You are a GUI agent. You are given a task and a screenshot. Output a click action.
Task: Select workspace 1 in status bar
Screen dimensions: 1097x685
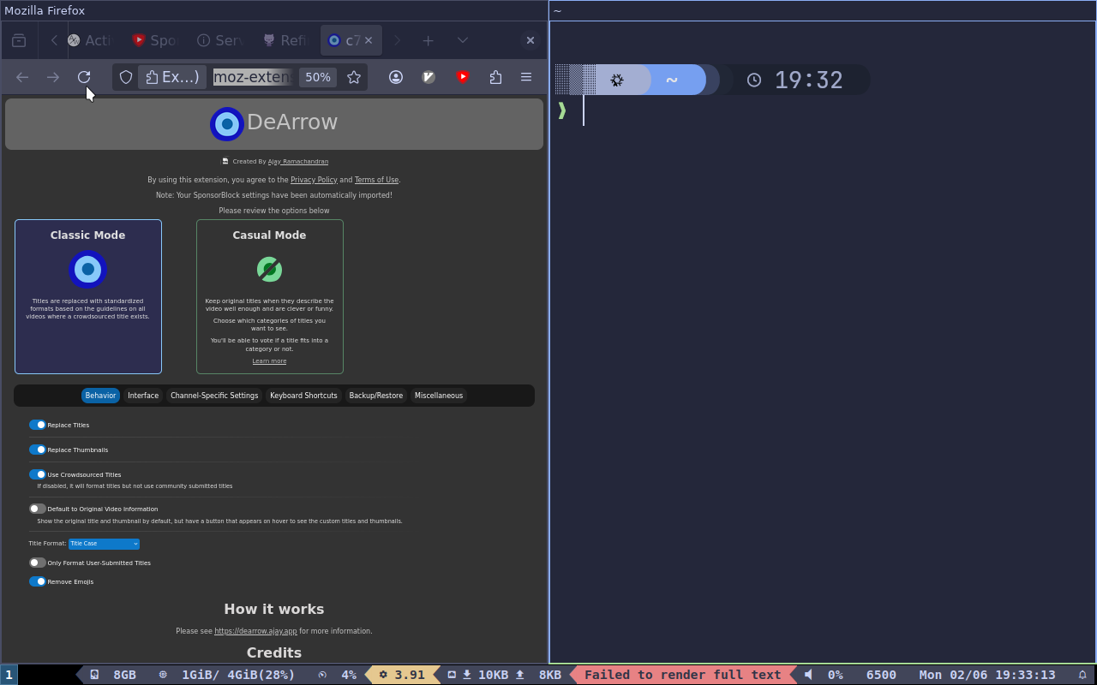(9, 675)
